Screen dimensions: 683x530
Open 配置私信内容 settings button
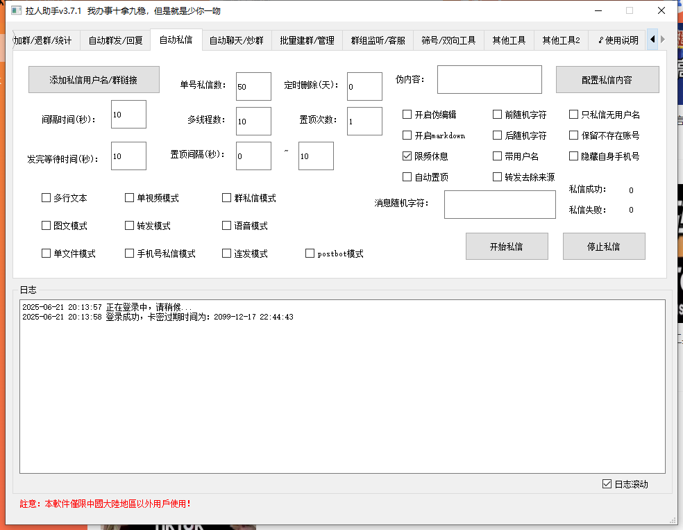click(x=607, y=80)
